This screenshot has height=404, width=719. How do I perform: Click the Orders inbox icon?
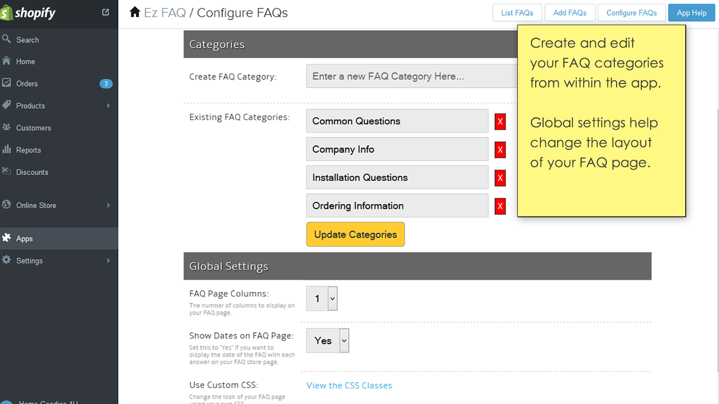(x=6, y=82)
